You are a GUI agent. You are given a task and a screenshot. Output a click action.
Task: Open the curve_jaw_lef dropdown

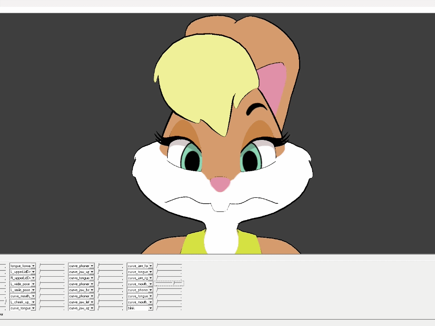click(81, 302)
